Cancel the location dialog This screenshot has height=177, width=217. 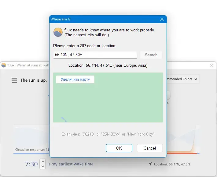(149, 148)
